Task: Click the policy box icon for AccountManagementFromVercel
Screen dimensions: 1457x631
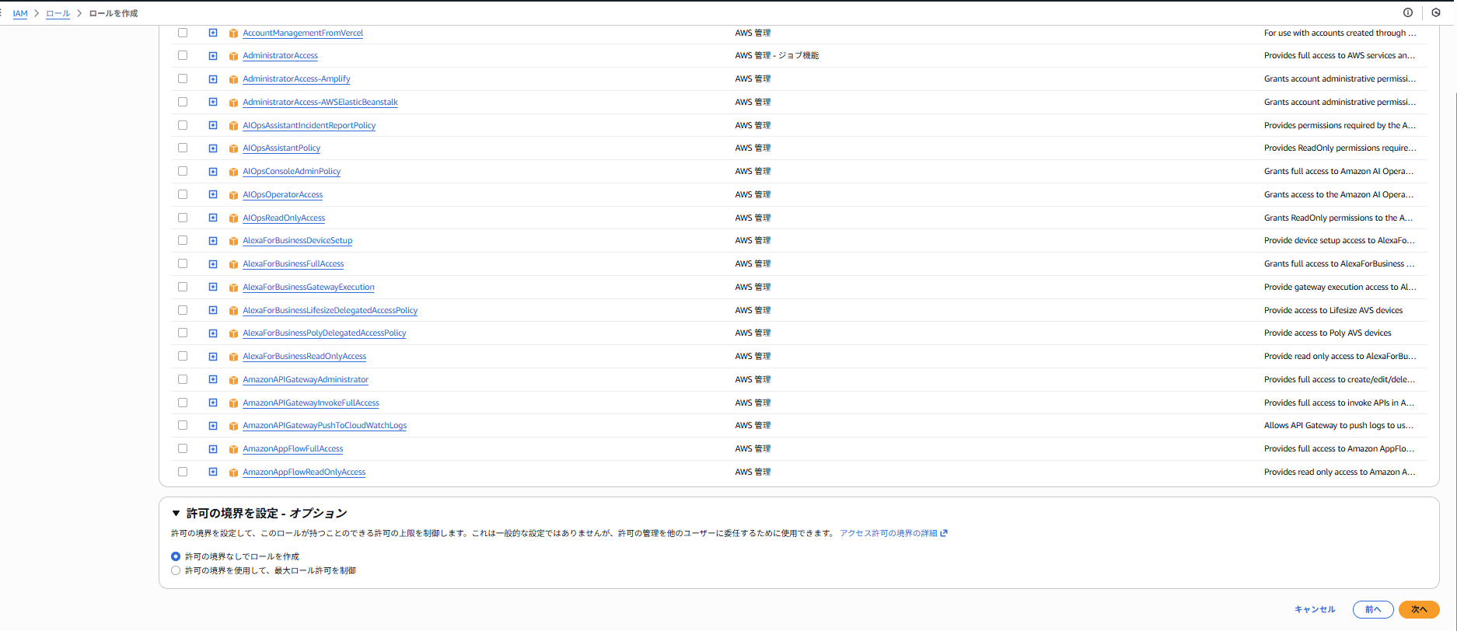Action: (x=233, y=33)
